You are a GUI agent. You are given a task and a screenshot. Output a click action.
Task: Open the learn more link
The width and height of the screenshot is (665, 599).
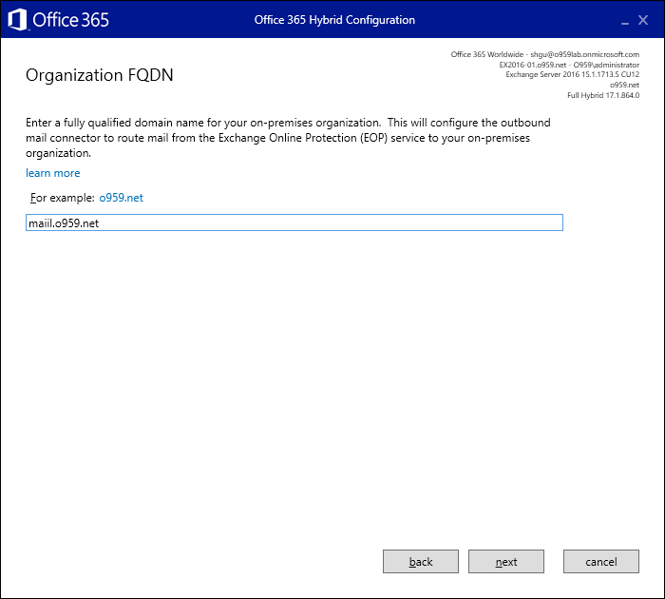[53, 173]
